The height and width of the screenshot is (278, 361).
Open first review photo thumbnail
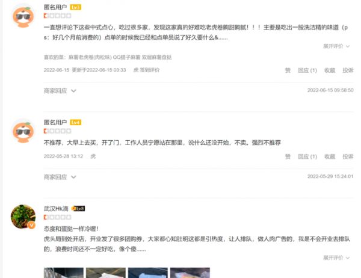point(64,273)
